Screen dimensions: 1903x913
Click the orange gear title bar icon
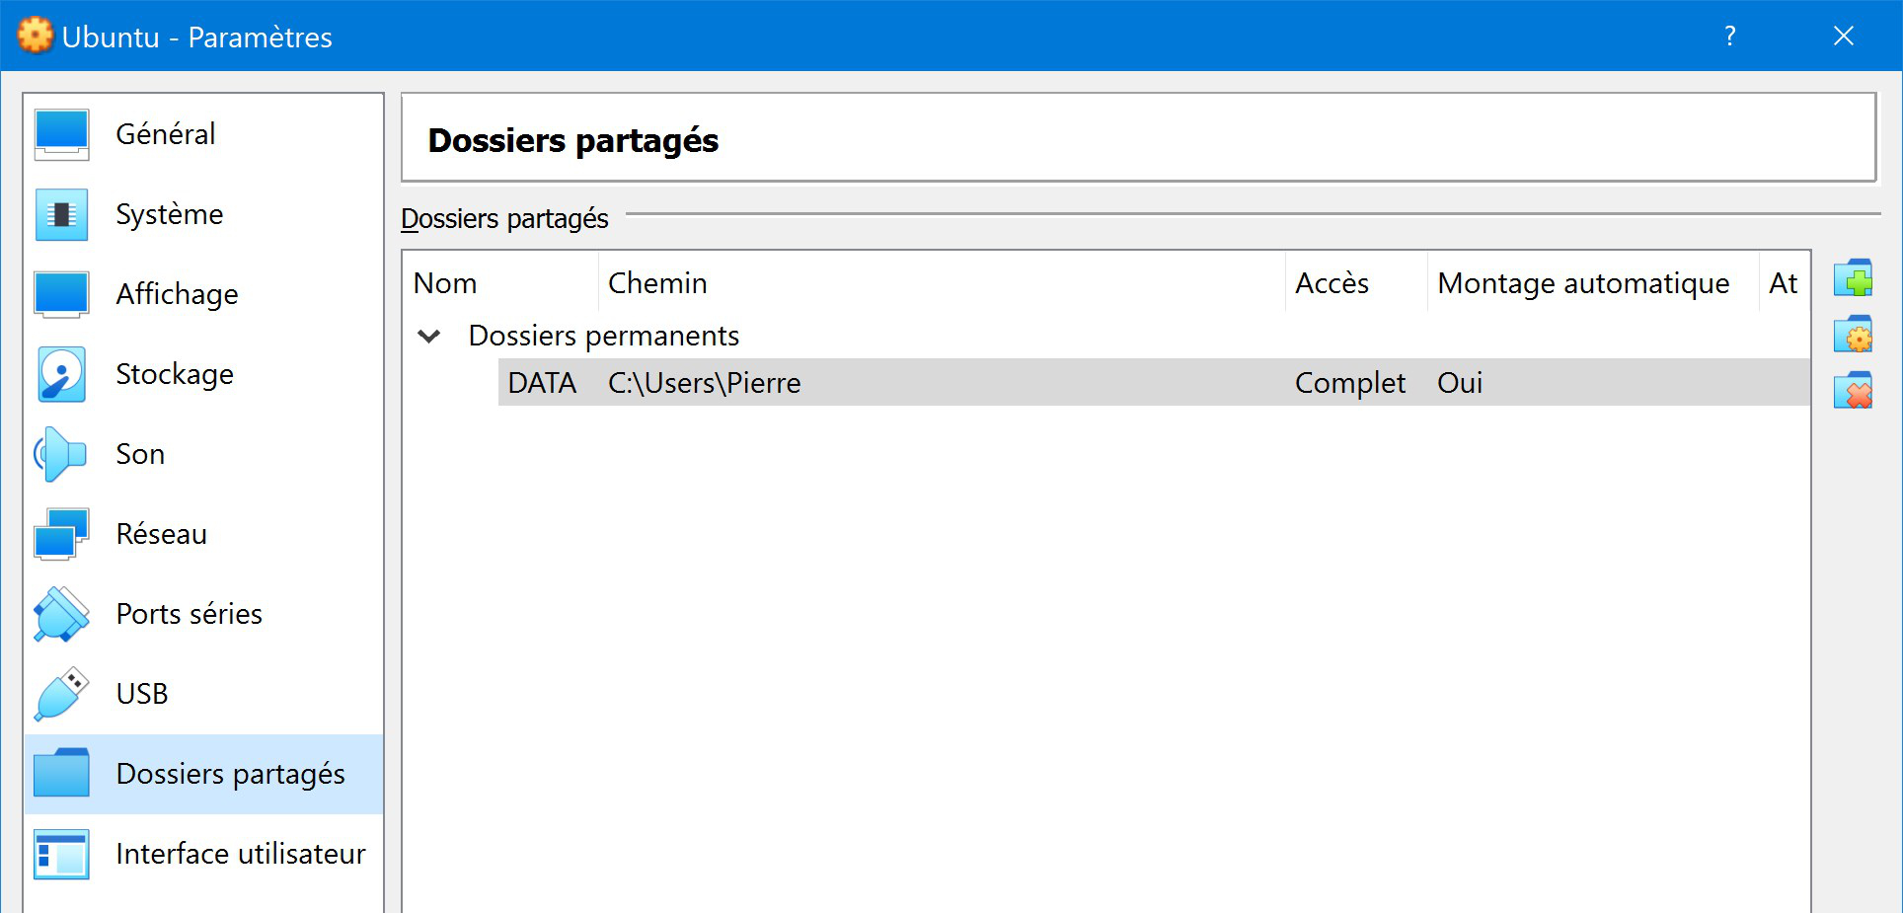point(35,36)
